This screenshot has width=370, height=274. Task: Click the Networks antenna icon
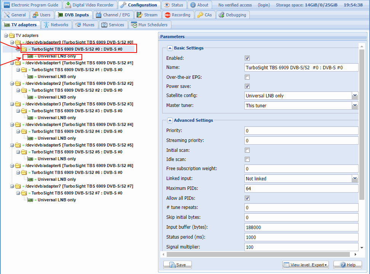[x=46, y=25]
